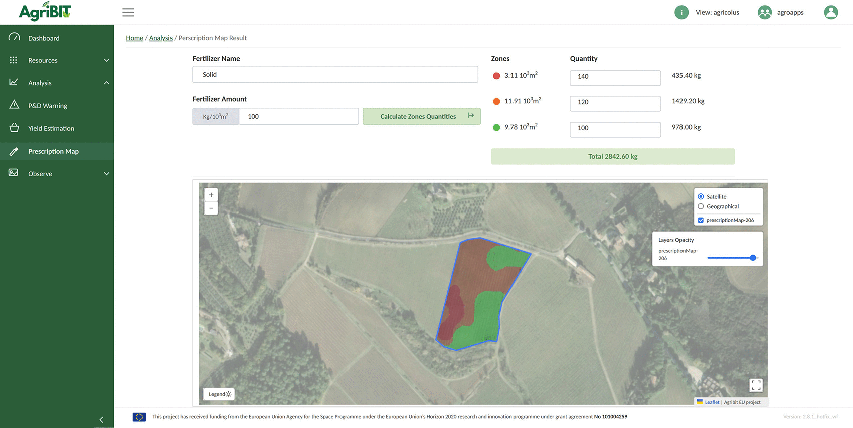Select the Geographical map layer
853x428 pixels.
point(701,206)
